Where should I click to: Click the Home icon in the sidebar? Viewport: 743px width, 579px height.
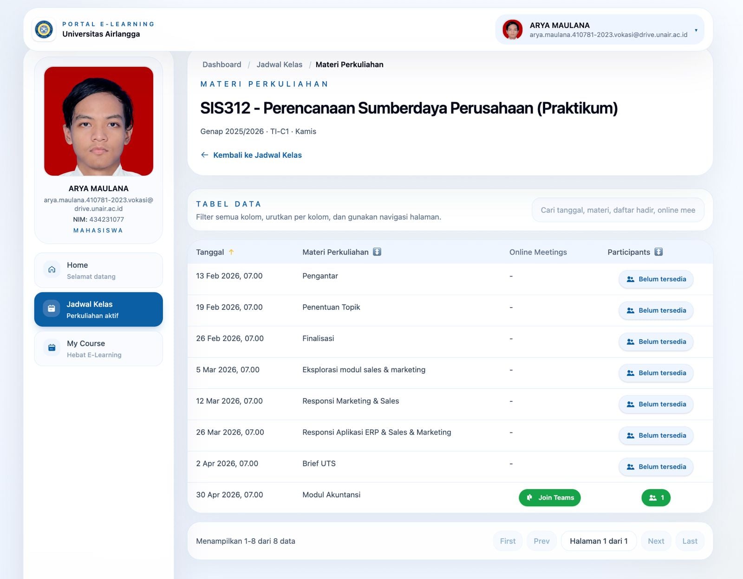52,269
